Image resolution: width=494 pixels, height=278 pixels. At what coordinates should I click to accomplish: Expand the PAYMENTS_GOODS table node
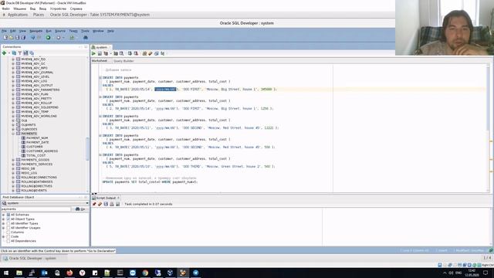click(x=13, y=160)
